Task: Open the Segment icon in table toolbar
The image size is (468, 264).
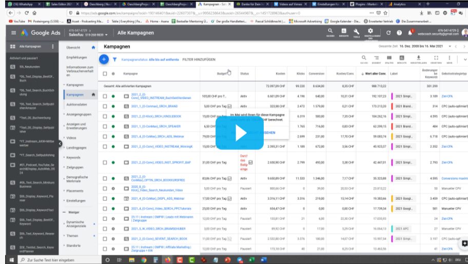Action: [376, 59]
